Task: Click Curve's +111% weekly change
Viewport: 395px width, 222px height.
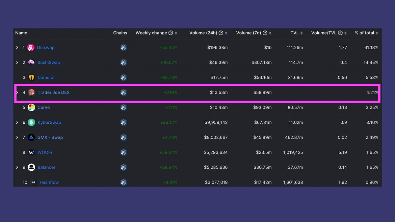Action: [x=171, y=108]
